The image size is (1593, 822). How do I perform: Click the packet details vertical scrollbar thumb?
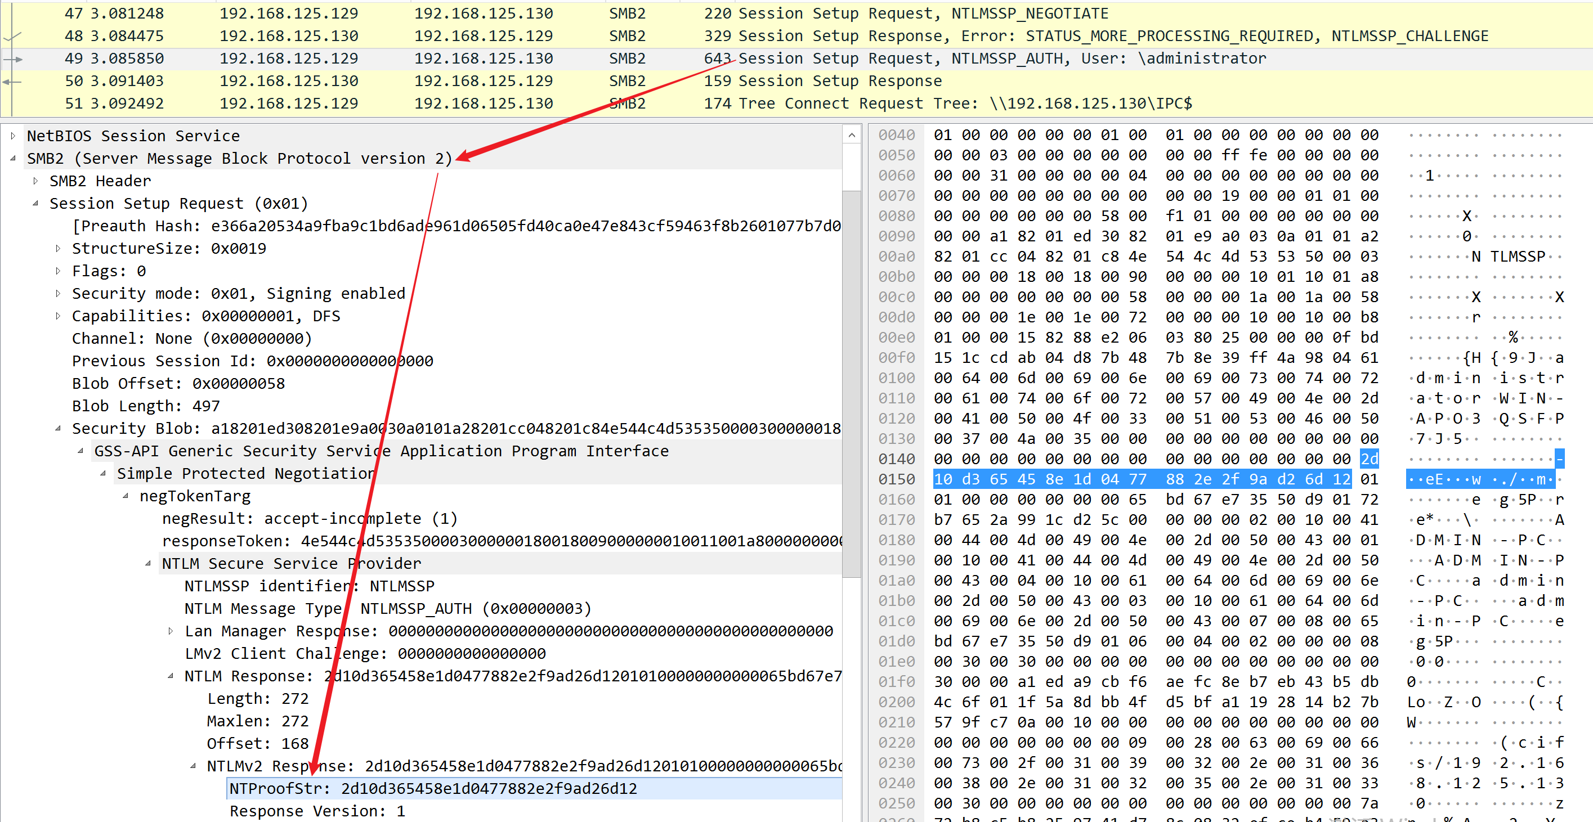(852, 383)
